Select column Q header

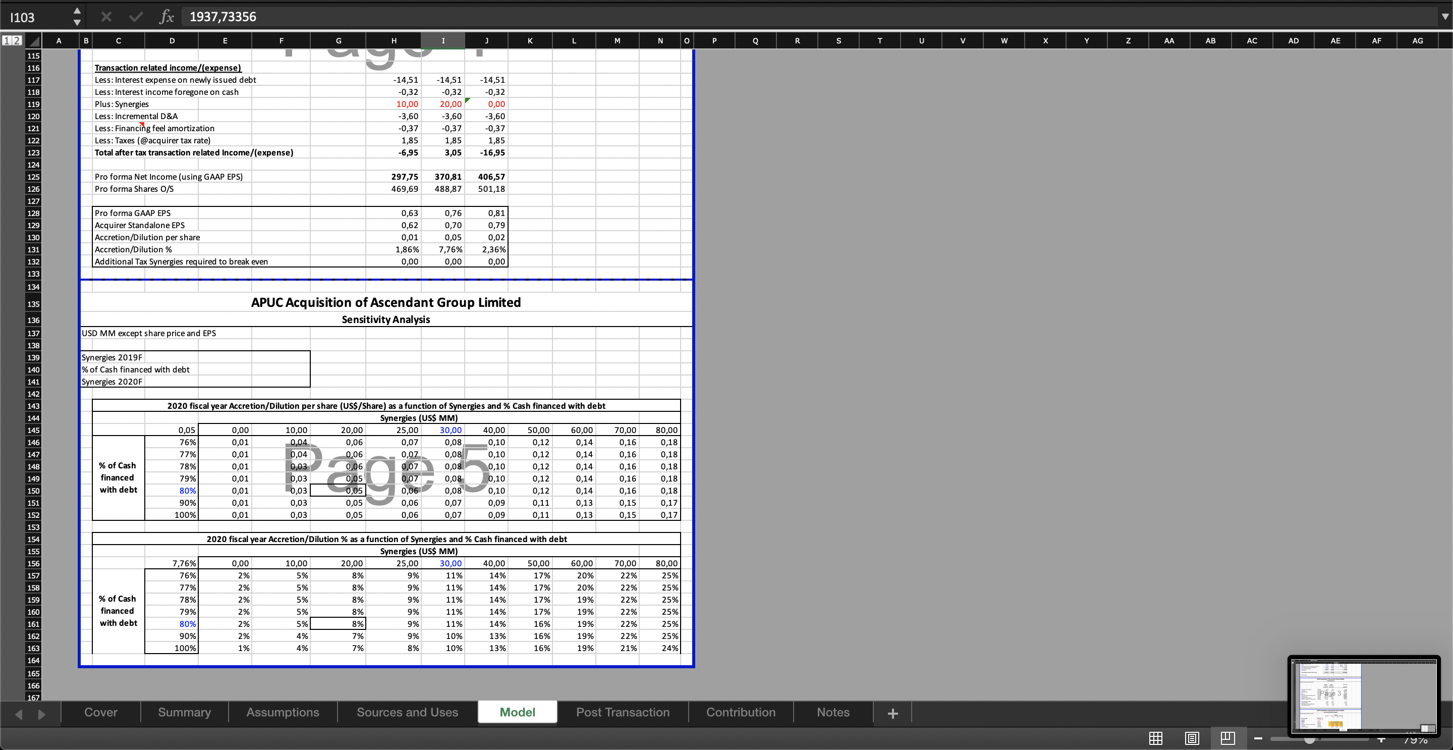[x=755, y=41]
